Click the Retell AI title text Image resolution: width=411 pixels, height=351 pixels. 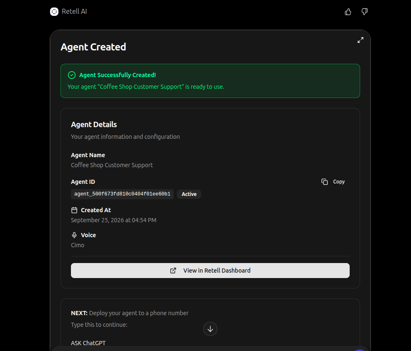pos(74,12)
